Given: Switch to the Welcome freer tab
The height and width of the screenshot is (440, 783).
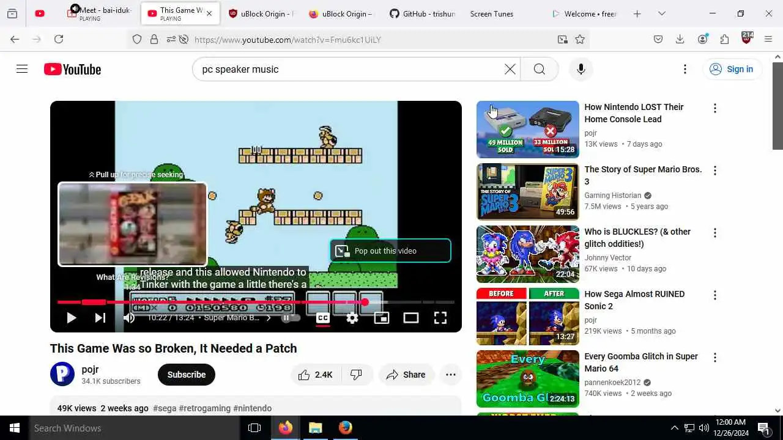Looking at the screenshot, I should pyautogui.click(x=584, y=13).
